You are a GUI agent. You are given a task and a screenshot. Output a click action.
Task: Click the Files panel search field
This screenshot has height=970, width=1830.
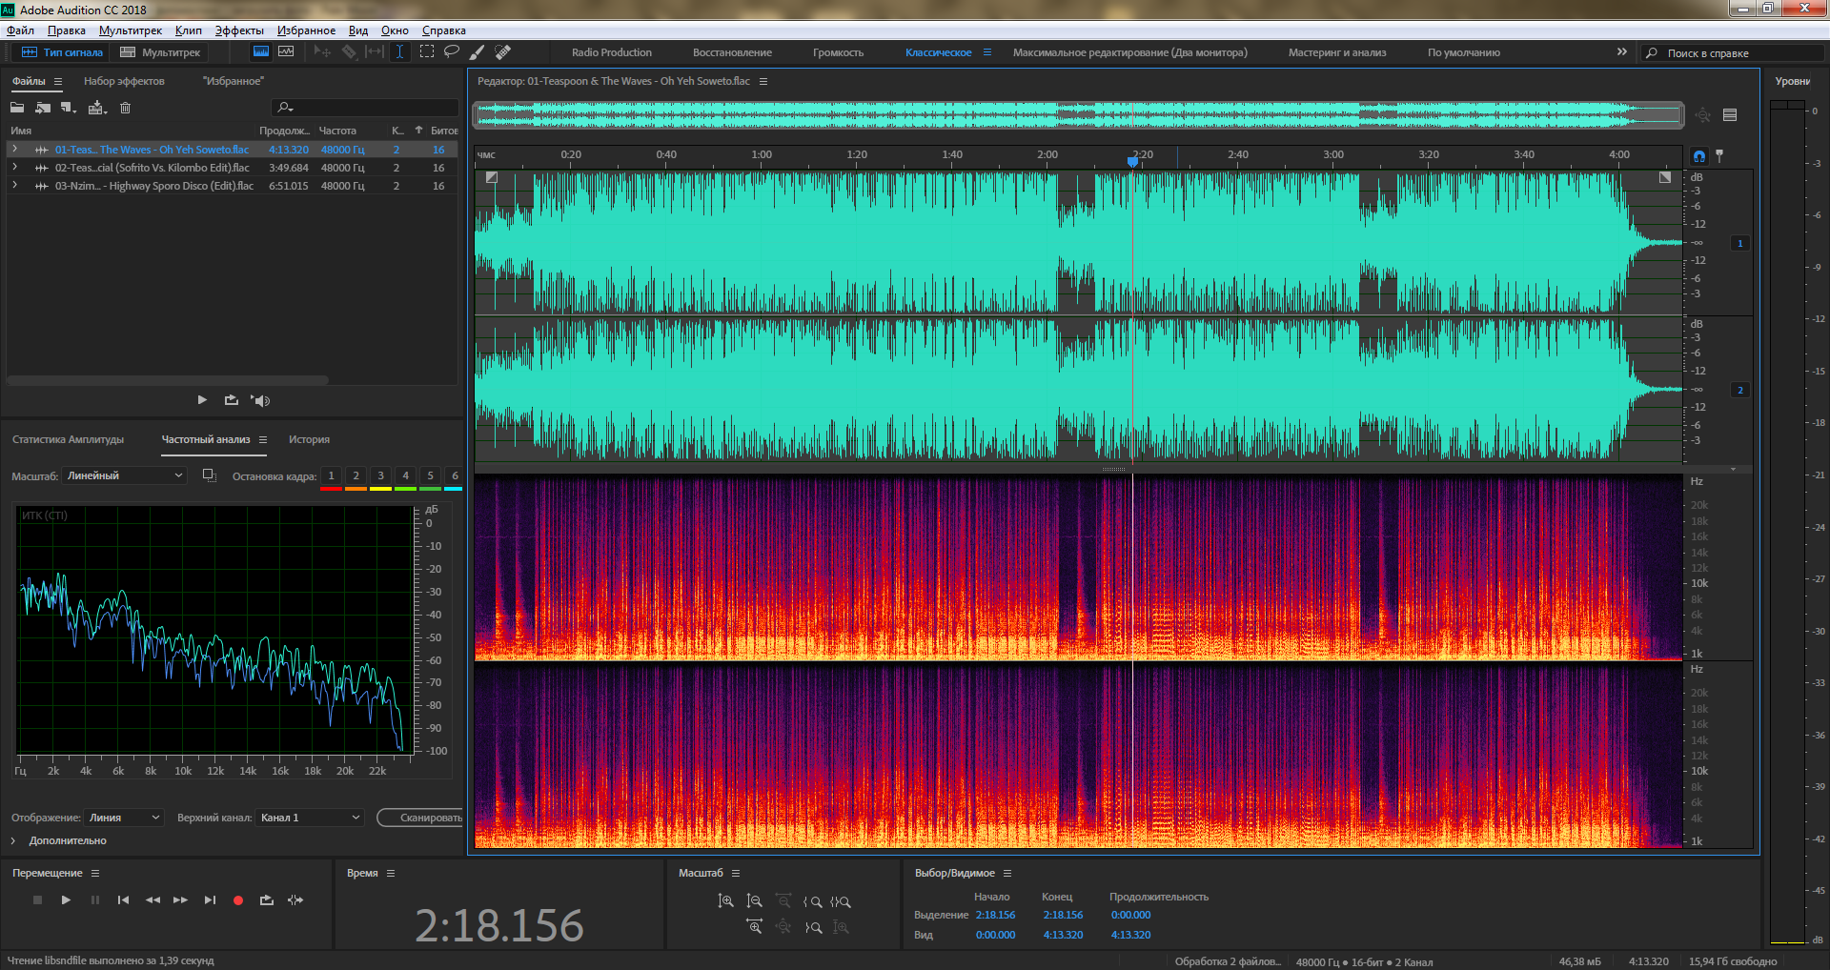coord(364,108)
